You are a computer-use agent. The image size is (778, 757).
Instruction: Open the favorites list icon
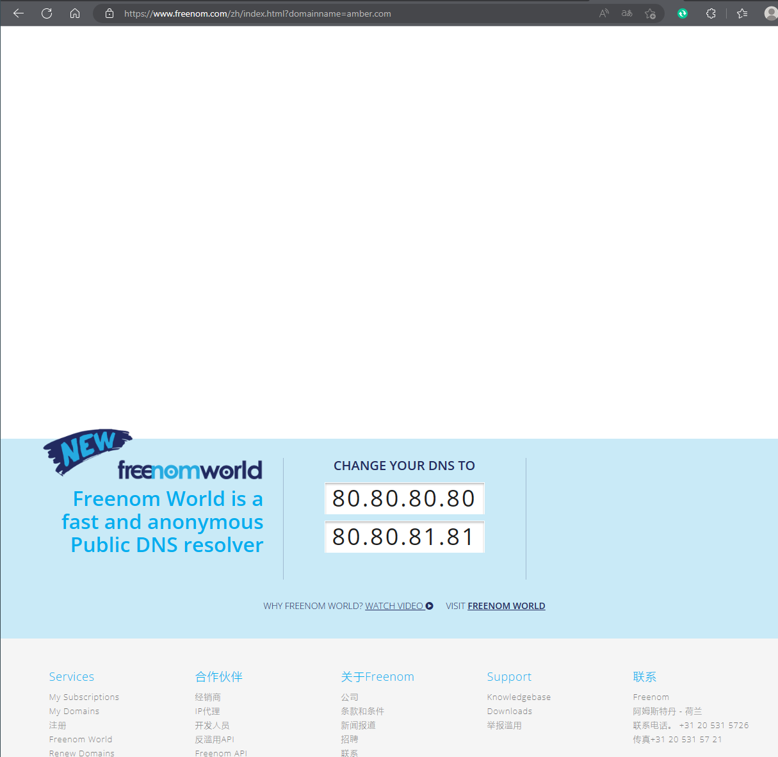pos(742,13)
